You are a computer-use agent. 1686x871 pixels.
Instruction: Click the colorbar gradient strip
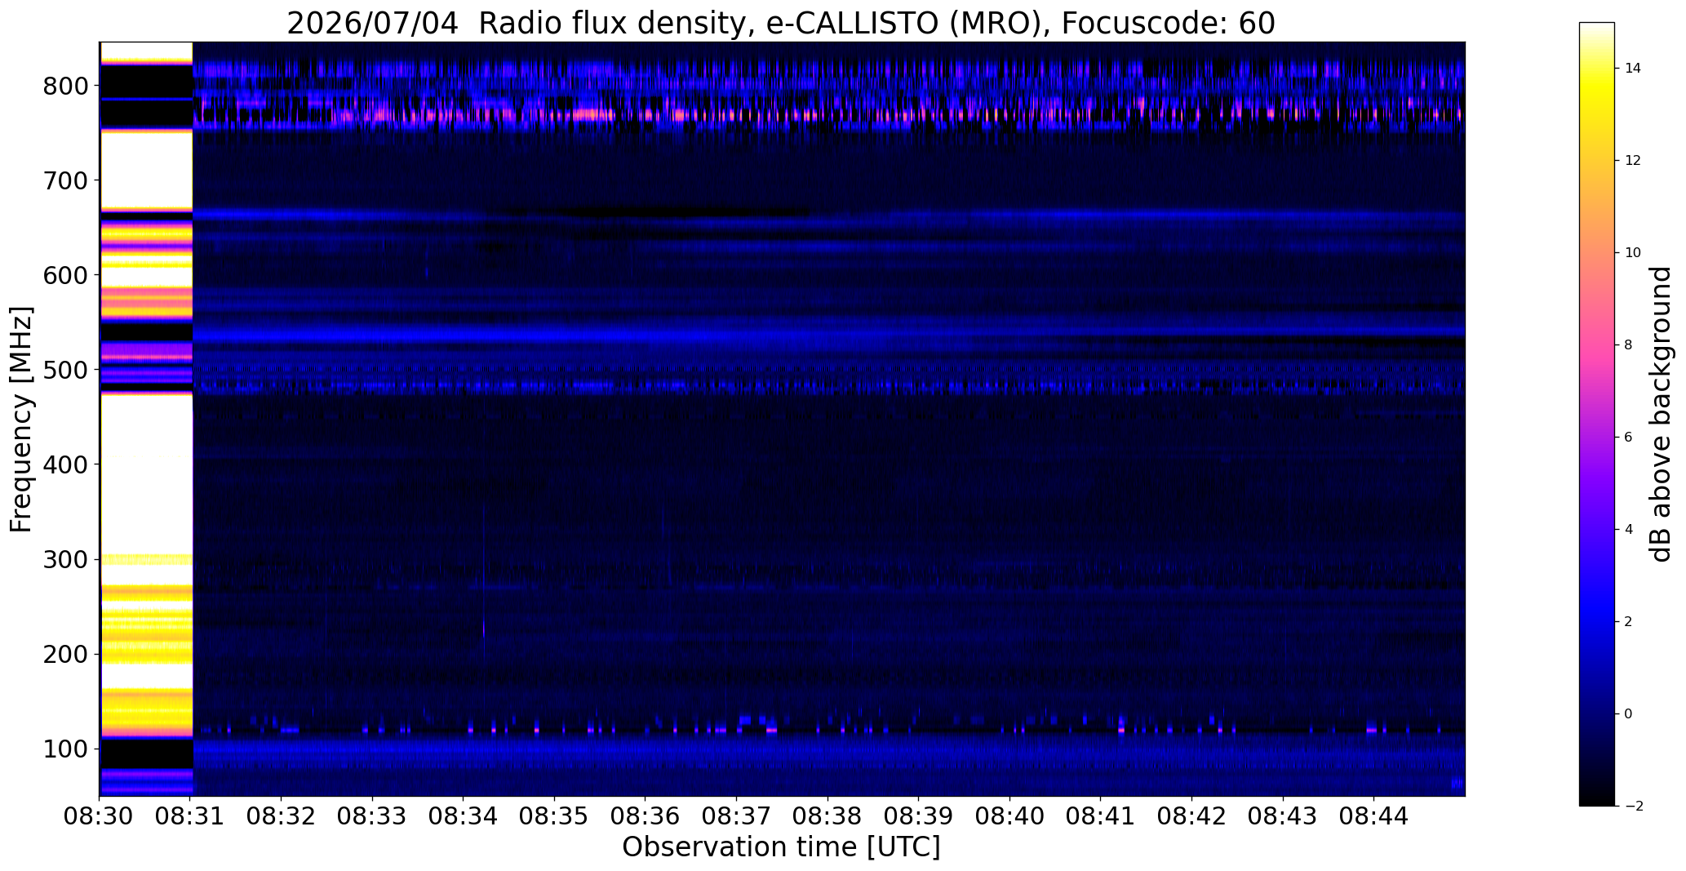[1597, 414]
